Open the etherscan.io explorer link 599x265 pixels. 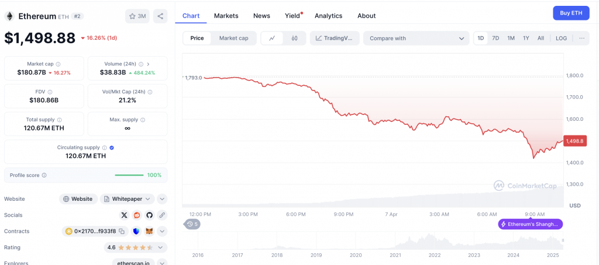133,262
